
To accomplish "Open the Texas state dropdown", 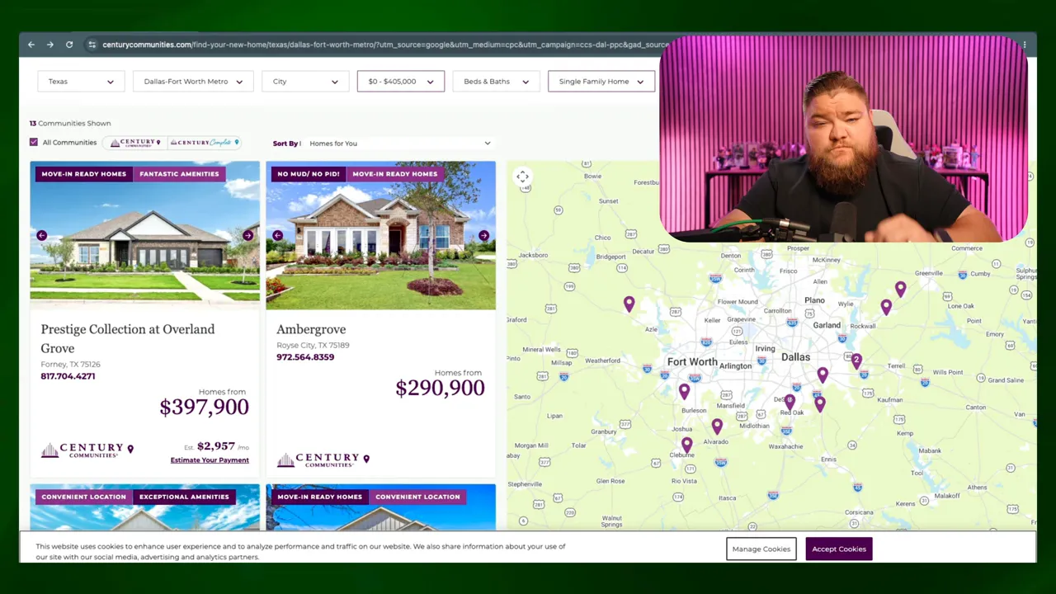I will click(81, 82).
